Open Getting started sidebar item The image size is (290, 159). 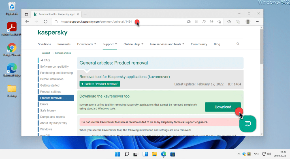click(x=50, y=85)
